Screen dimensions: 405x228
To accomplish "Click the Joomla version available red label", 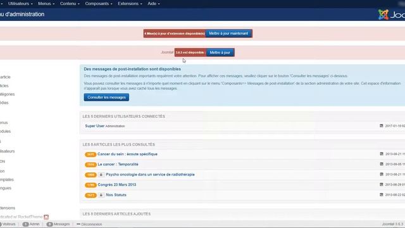I will tap(190, 53).
